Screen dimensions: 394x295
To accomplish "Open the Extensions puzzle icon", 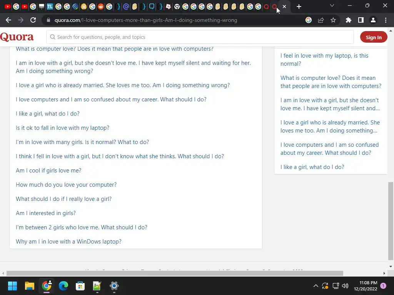I will [x=349, y=20].
